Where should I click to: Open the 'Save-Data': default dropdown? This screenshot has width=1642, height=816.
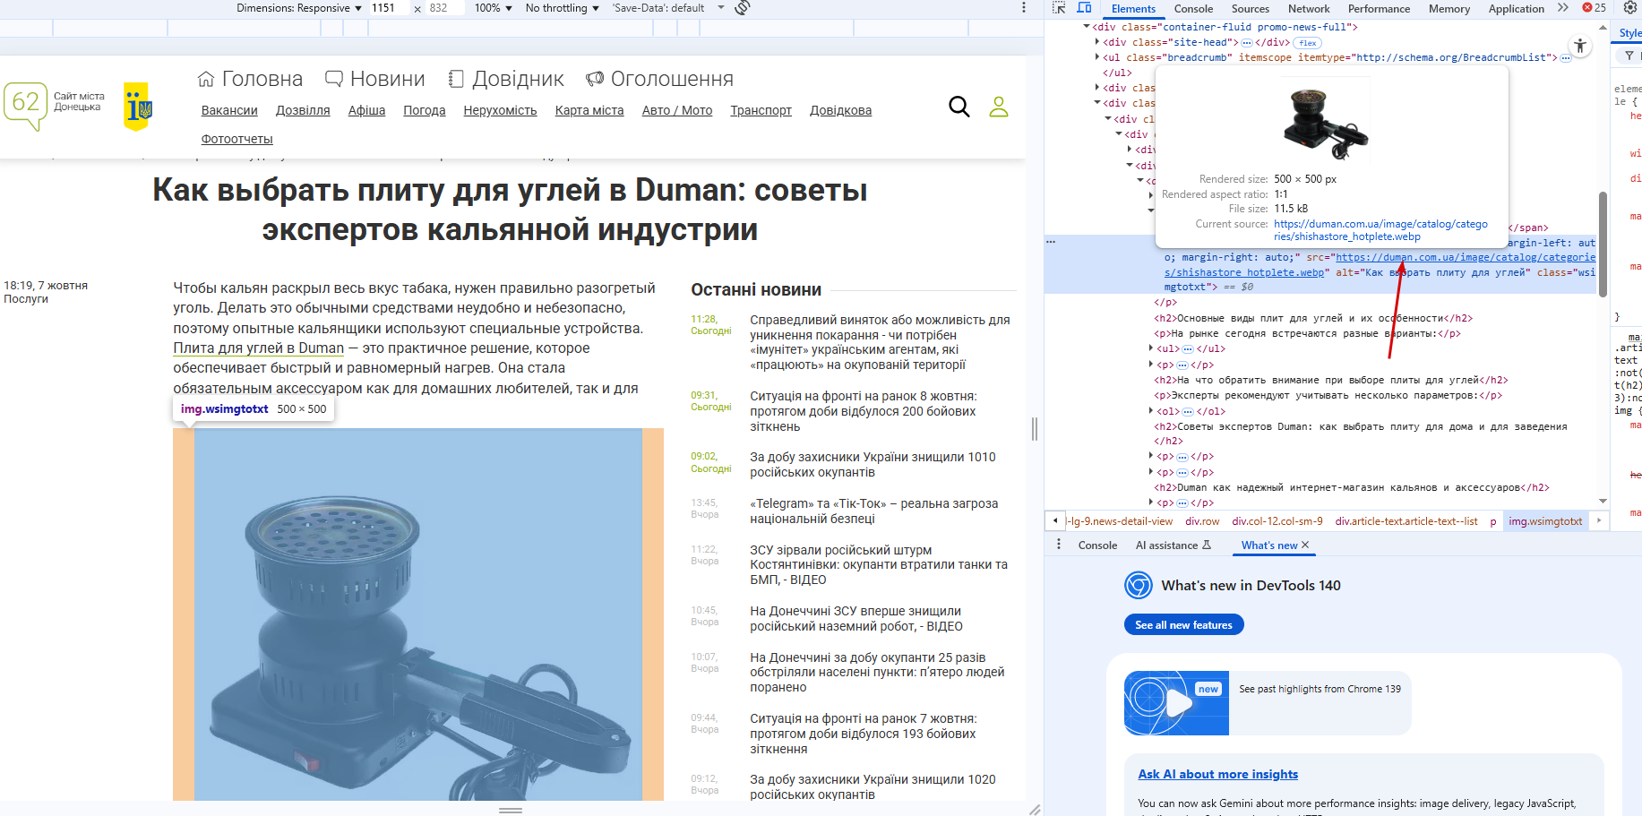(x=668, y=8)
